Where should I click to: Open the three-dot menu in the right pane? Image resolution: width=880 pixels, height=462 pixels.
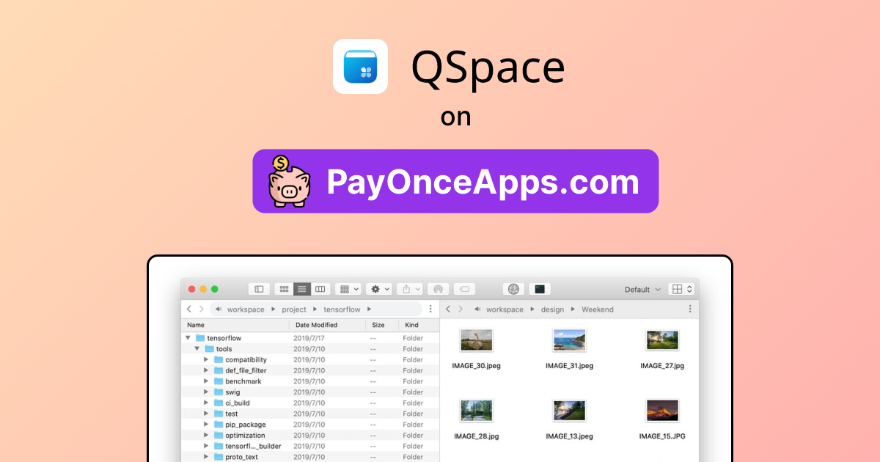coord(689,309)
